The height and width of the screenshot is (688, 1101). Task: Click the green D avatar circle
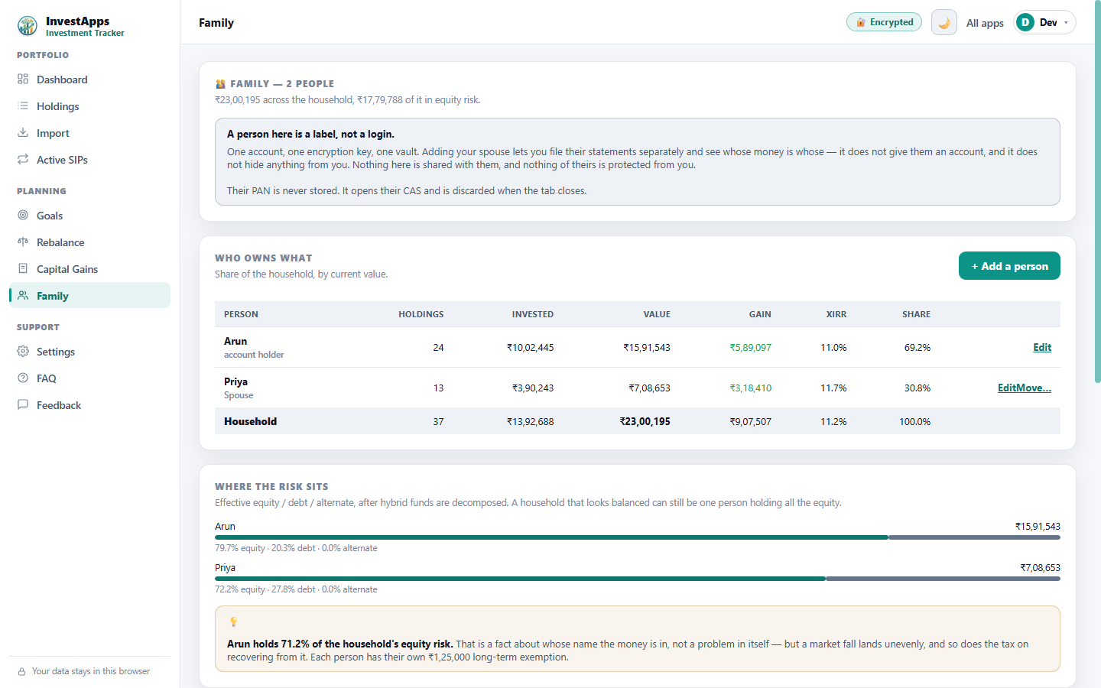[1025, 22]
